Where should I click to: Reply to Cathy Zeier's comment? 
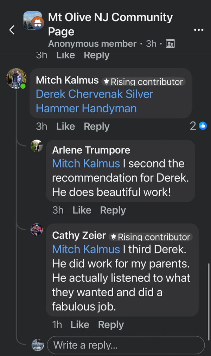pos(111,325)
